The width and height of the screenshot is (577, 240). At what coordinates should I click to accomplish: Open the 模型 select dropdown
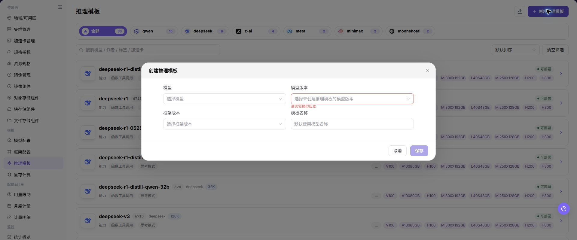click(224, 99)
